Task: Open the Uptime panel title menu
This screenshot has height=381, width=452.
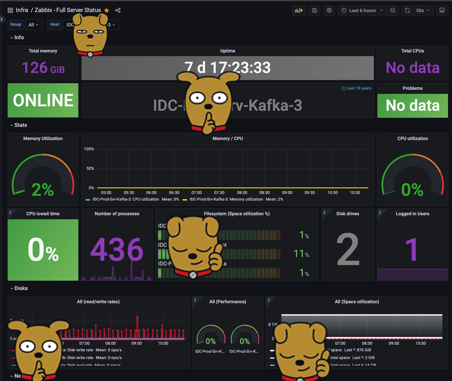Action: tap(228, 51)
